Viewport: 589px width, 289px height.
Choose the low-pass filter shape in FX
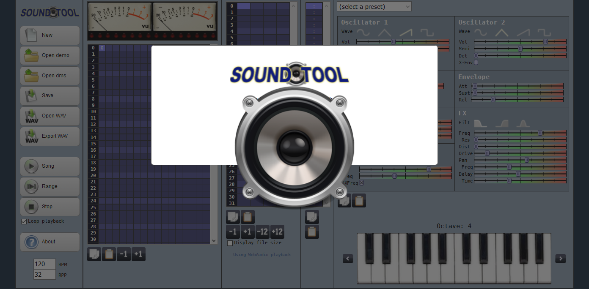coord(480,123)
